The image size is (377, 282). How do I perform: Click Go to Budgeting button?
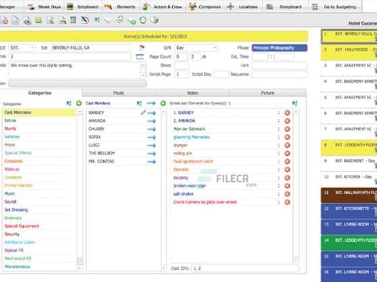coord(334,7)
